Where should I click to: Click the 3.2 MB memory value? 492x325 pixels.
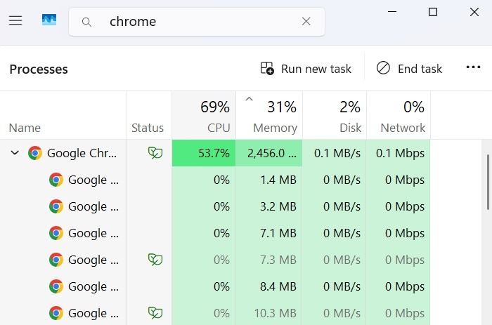tap(278, 206)
